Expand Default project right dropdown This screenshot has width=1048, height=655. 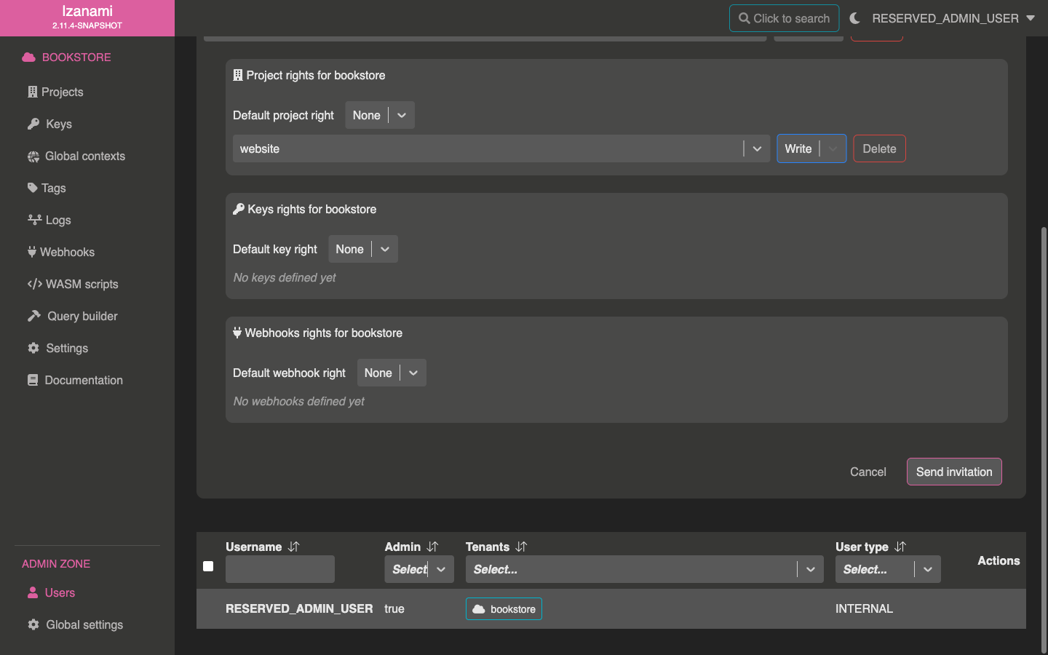[x=401, y=116]
